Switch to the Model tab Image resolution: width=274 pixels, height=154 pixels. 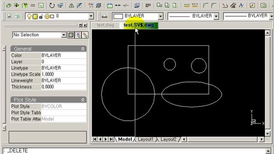(125, 139)
